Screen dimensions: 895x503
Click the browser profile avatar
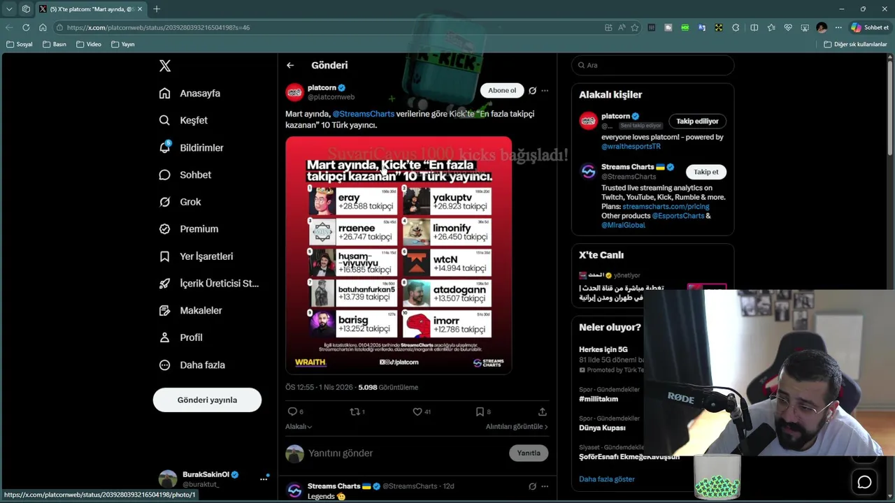[822, 27]
